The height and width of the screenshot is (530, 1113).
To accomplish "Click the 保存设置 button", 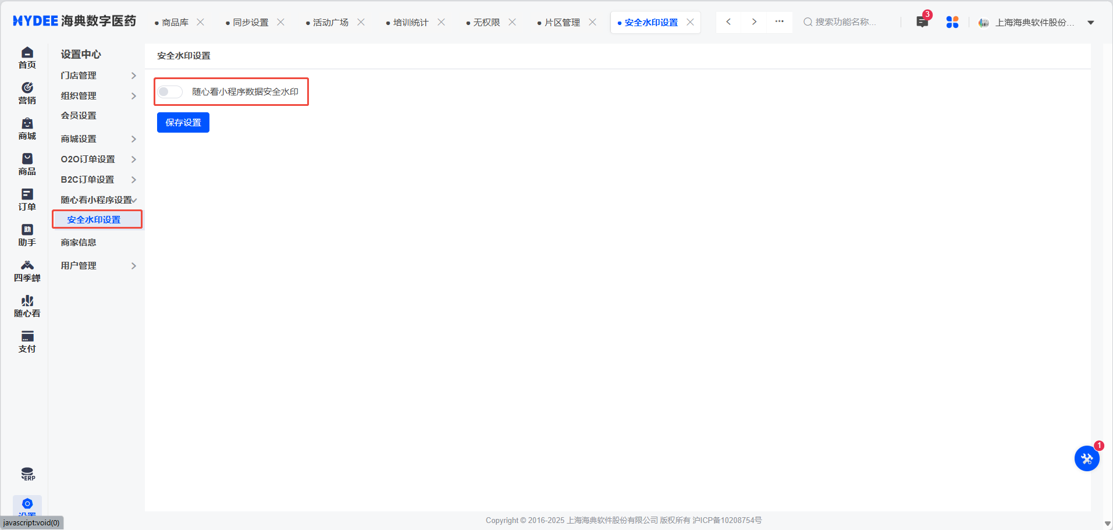I will (183, 122).
